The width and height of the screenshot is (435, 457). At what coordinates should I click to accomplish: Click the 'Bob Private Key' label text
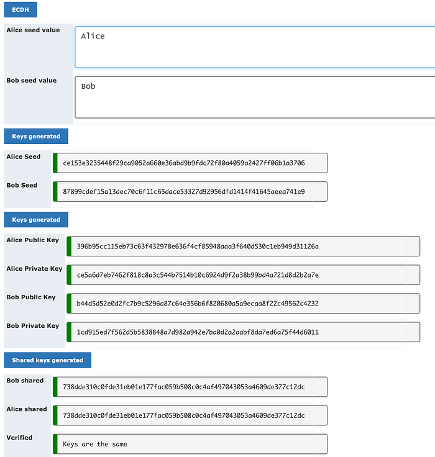pyautogui.click(x=33, y=325)
